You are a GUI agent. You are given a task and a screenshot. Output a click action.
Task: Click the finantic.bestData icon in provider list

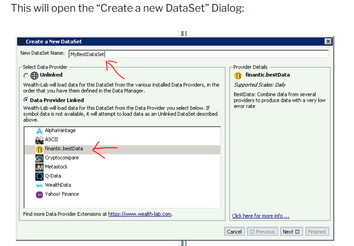39,149
